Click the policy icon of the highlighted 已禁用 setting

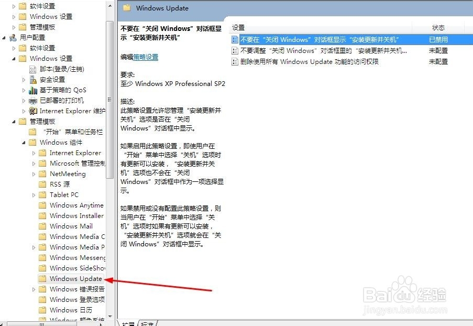point(235,39)
